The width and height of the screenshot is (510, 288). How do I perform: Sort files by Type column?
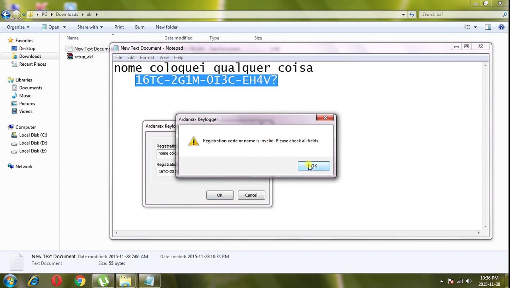(214, 38)
